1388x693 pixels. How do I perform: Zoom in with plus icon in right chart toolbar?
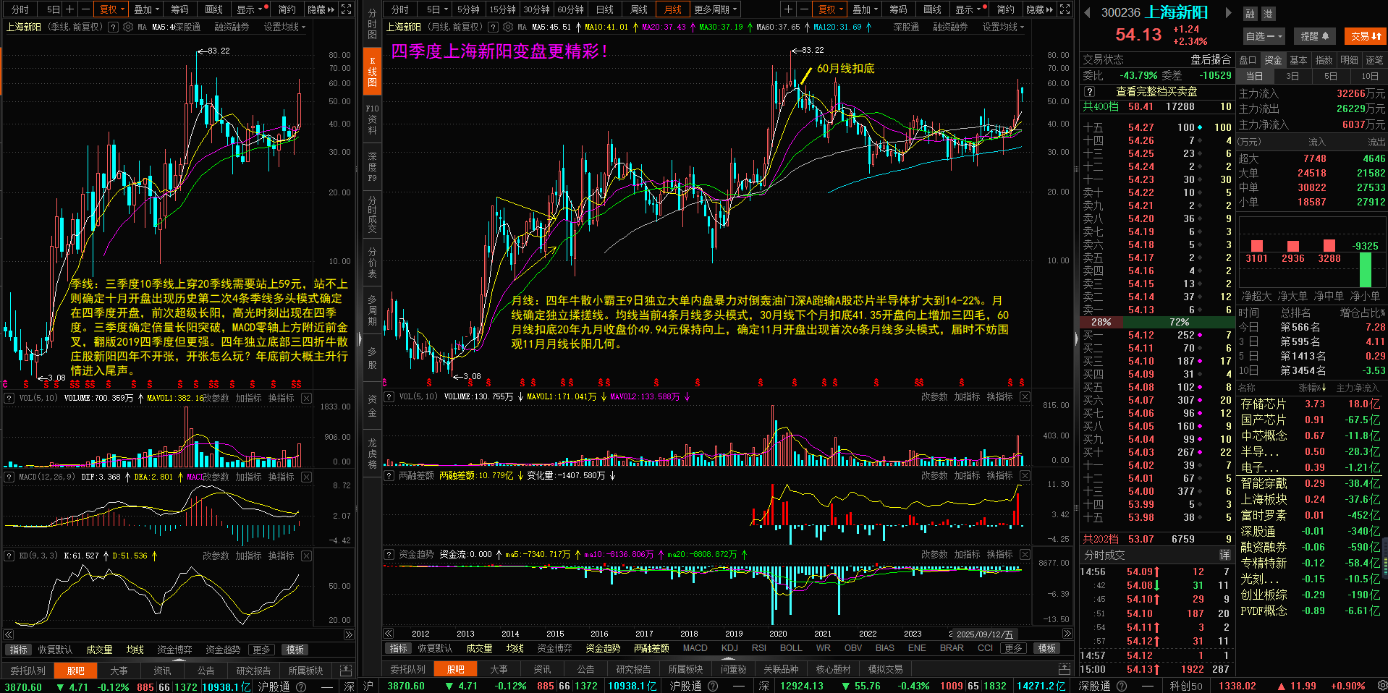pos(788,9)
